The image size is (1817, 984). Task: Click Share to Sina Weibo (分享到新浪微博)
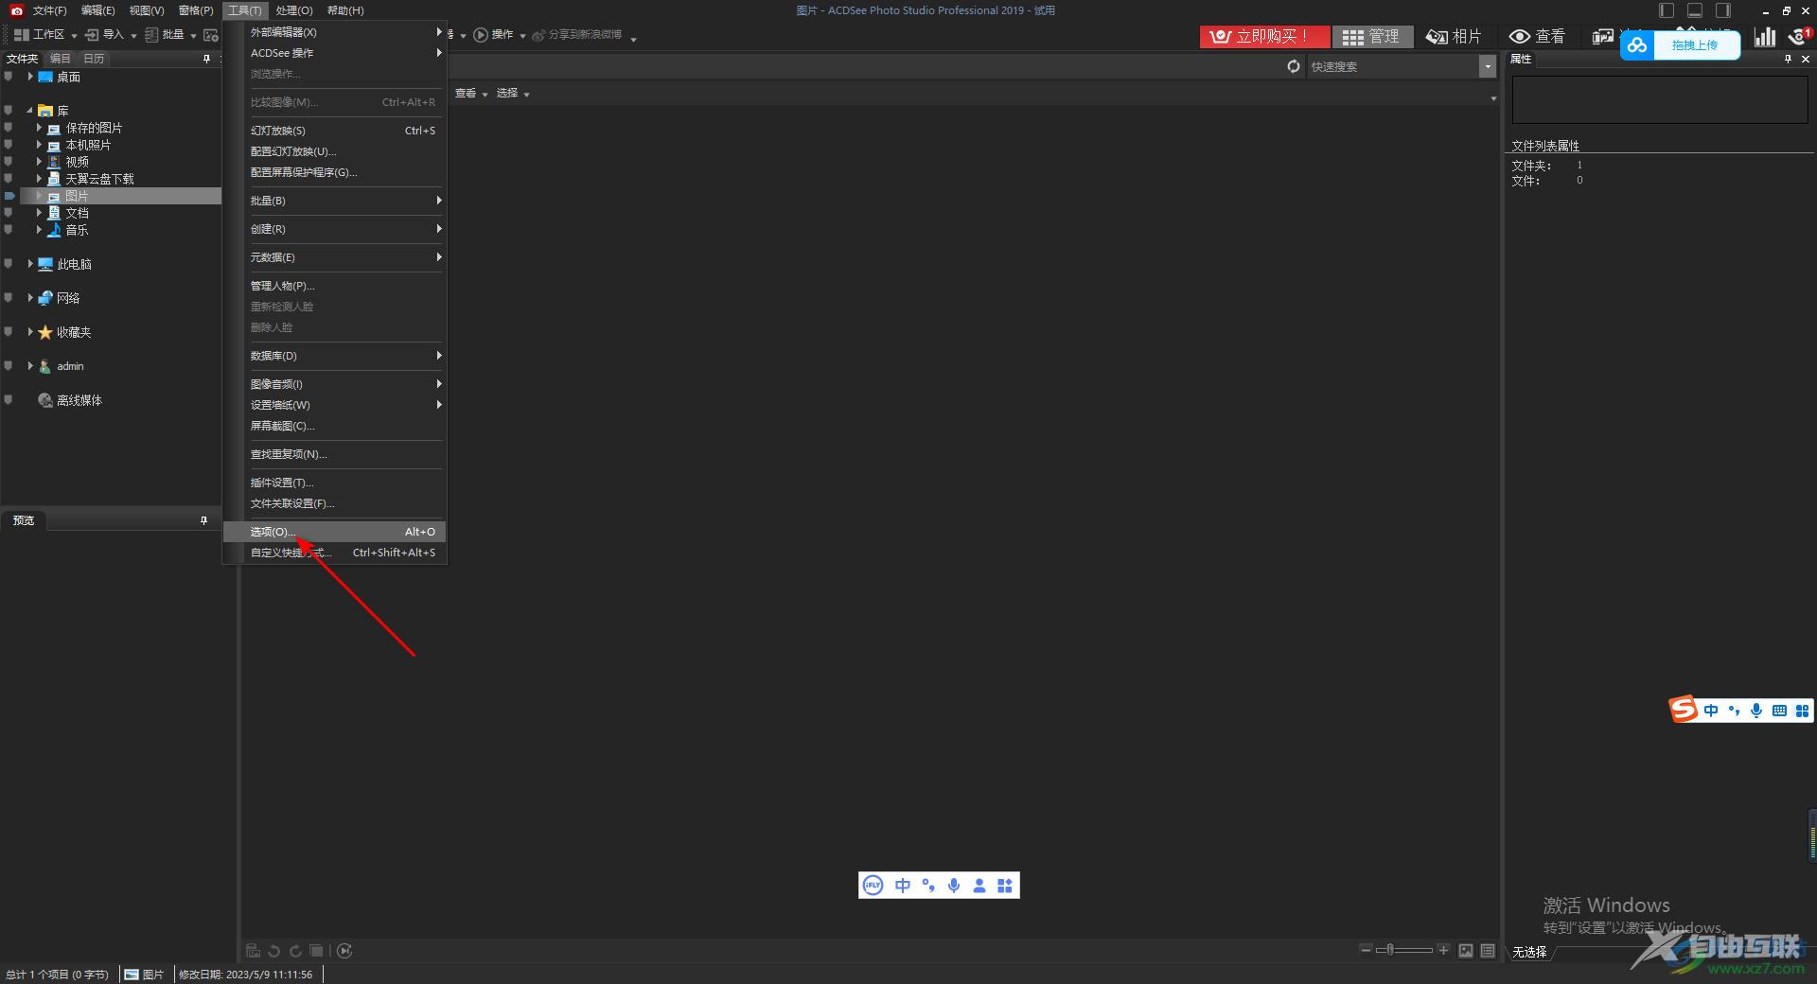click(577, 35)
